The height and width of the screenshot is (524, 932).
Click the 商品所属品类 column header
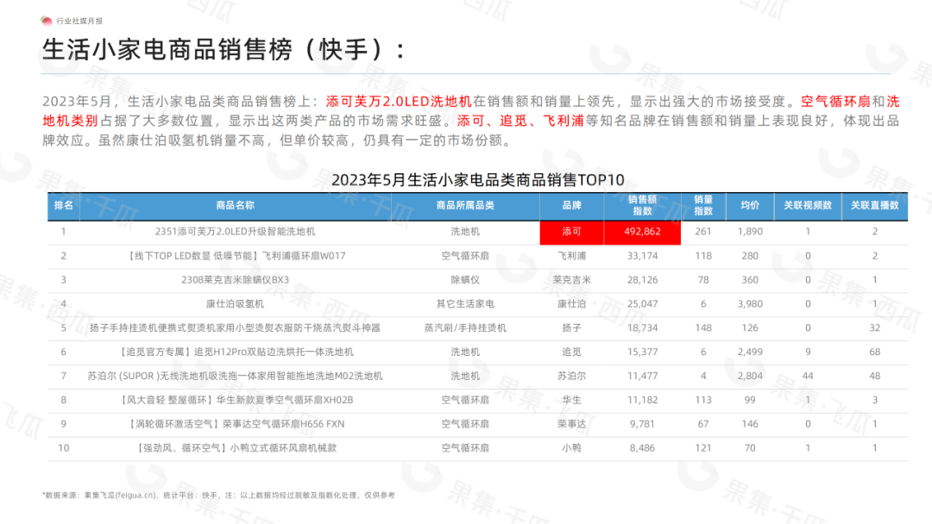(x=465, y=205)
